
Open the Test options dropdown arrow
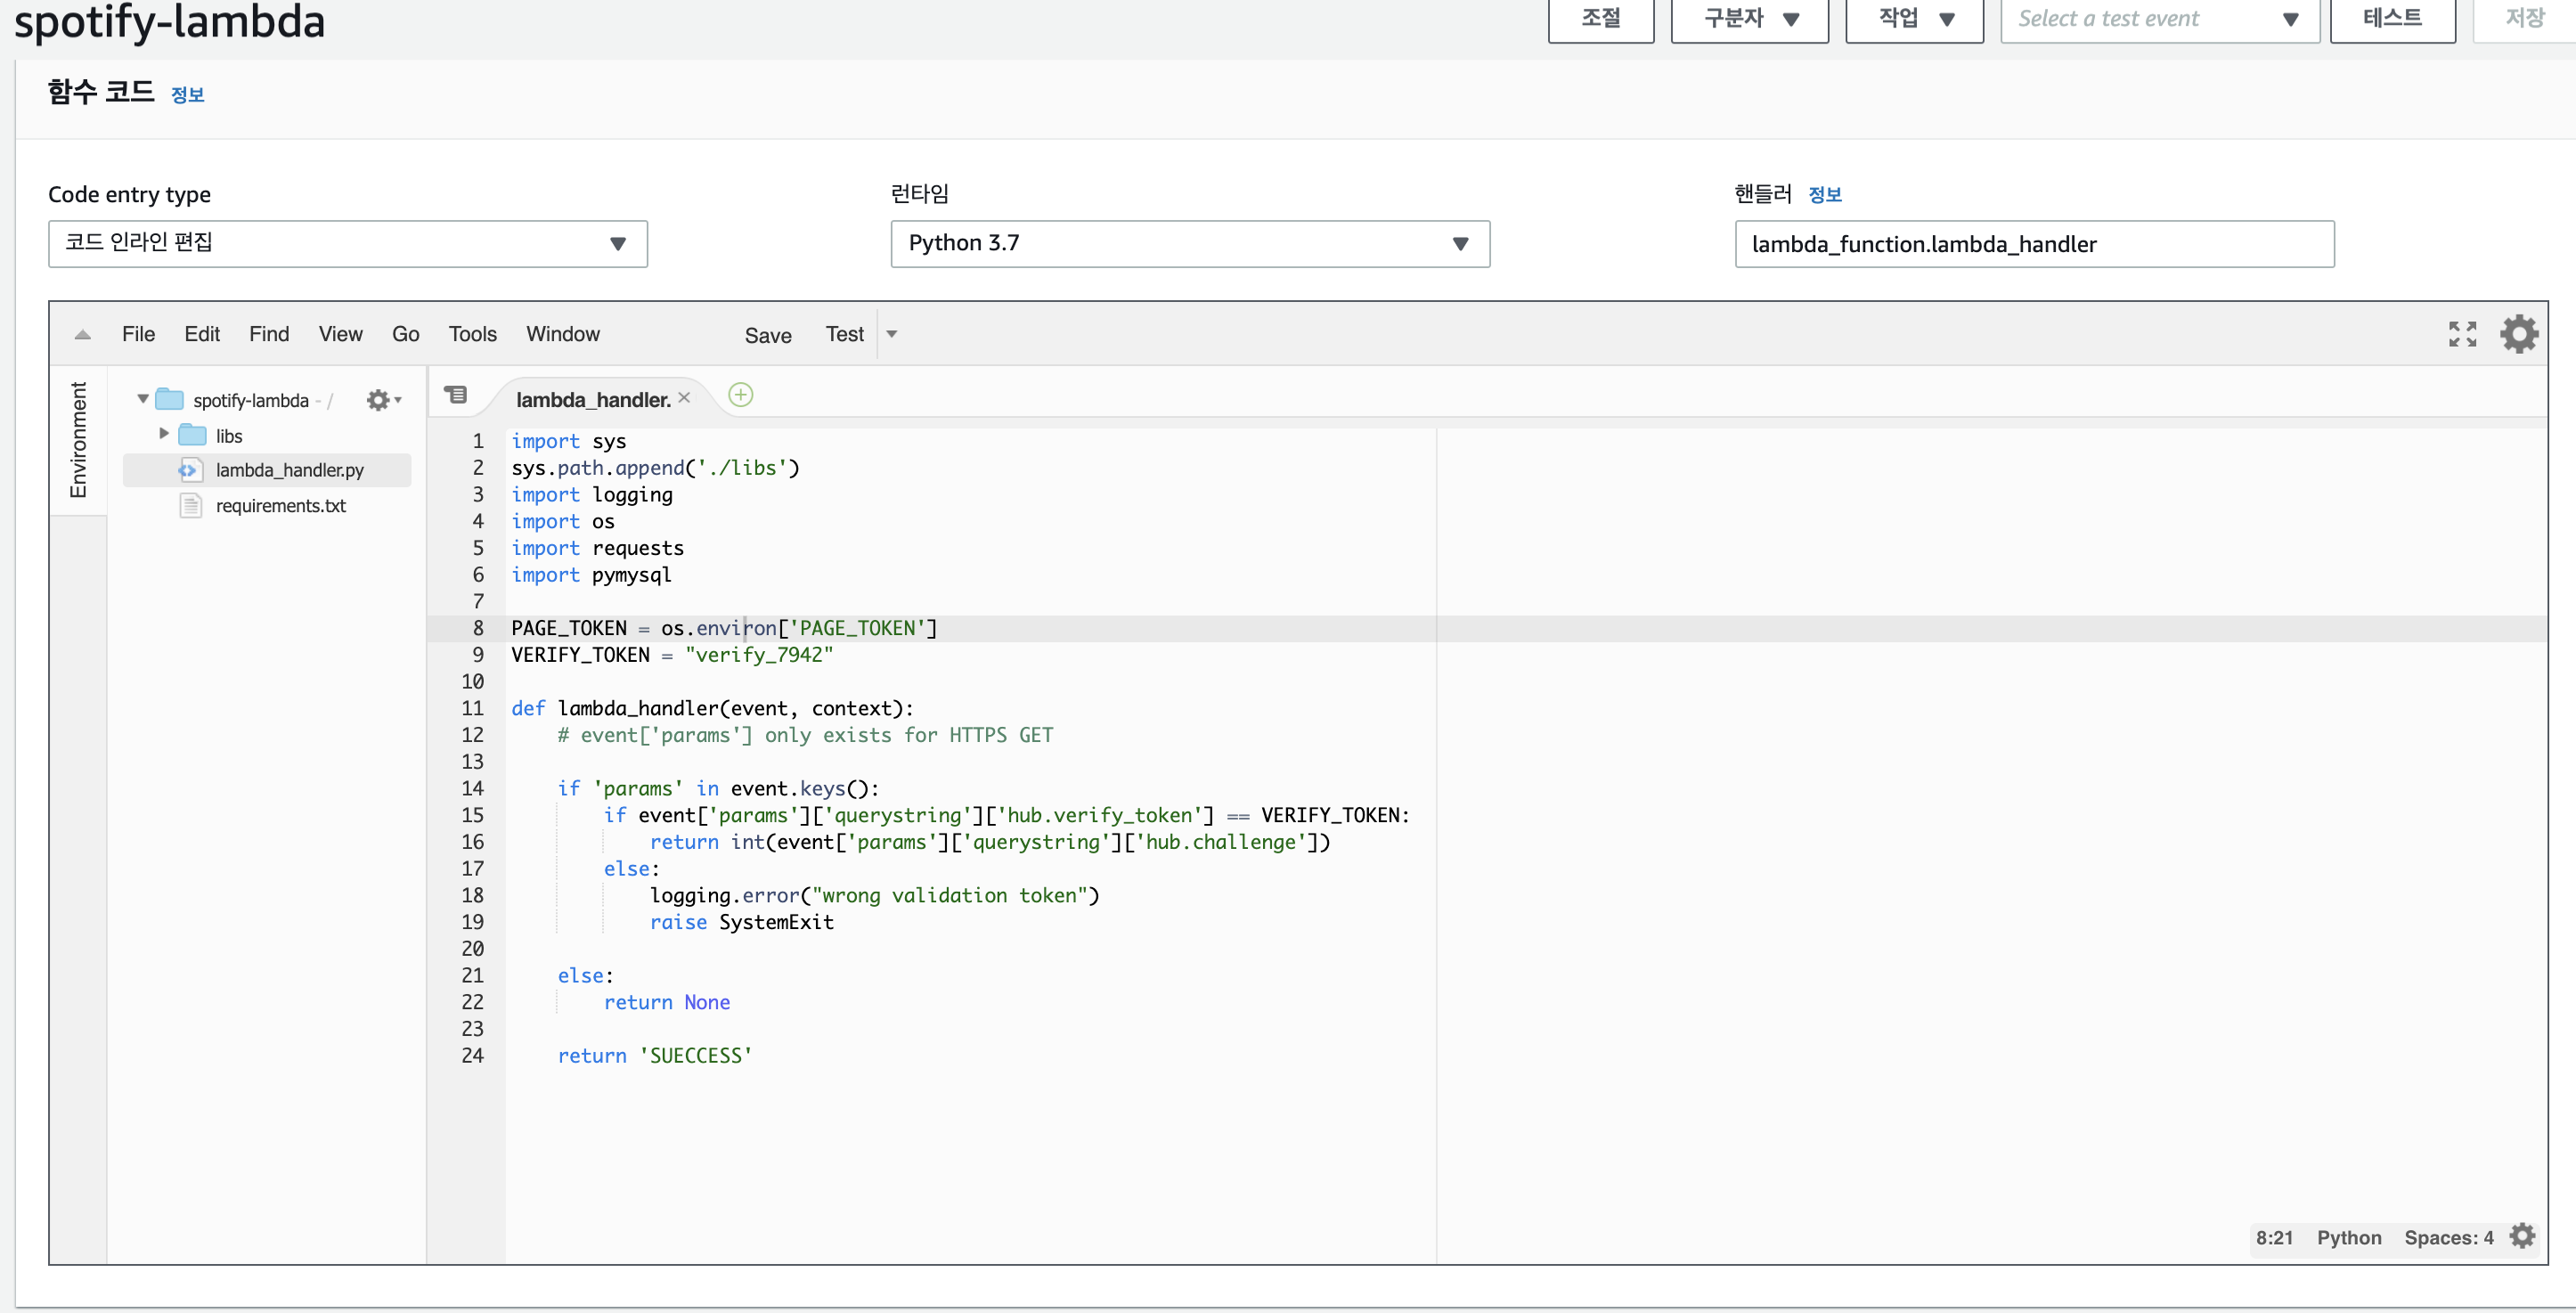point(892,334)
